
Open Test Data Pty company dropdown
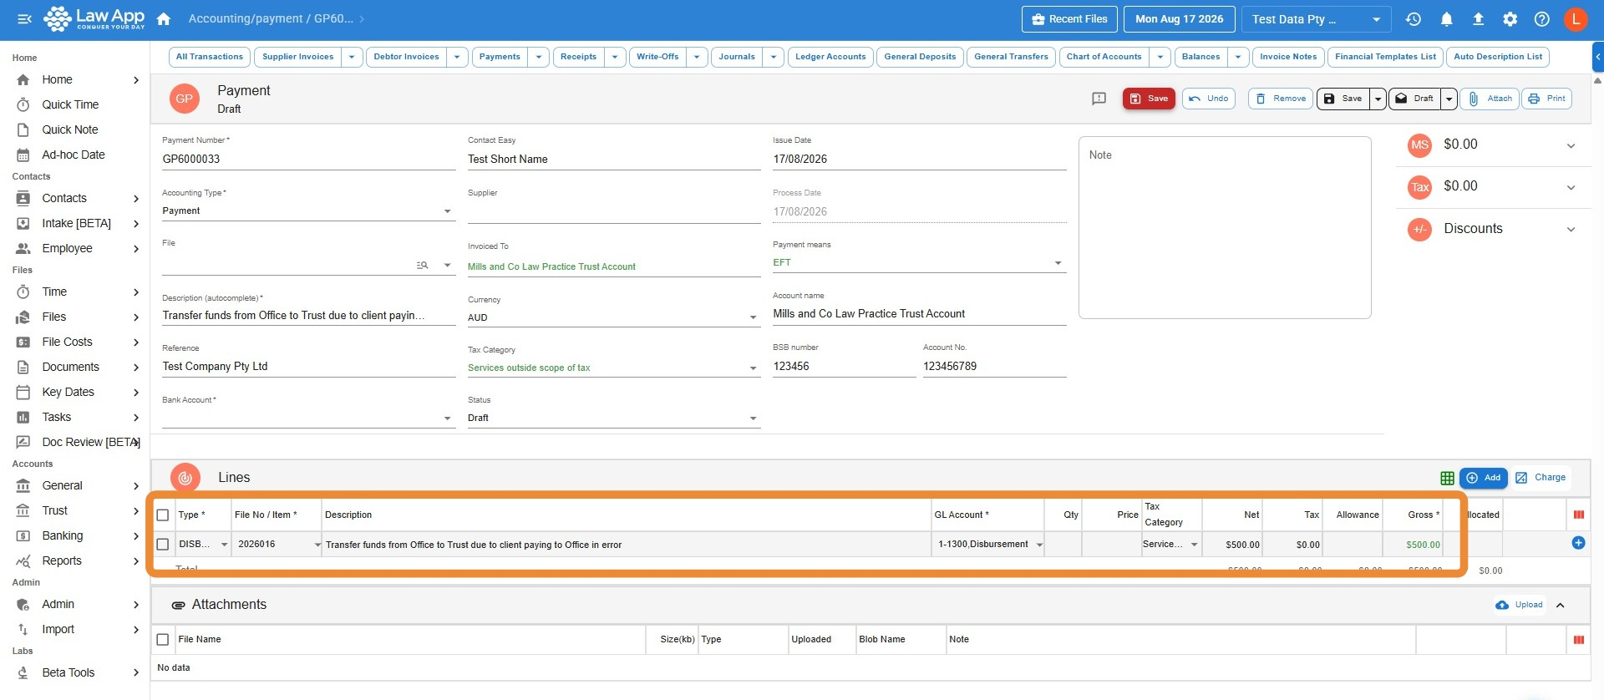click(x=1316, y=19)
